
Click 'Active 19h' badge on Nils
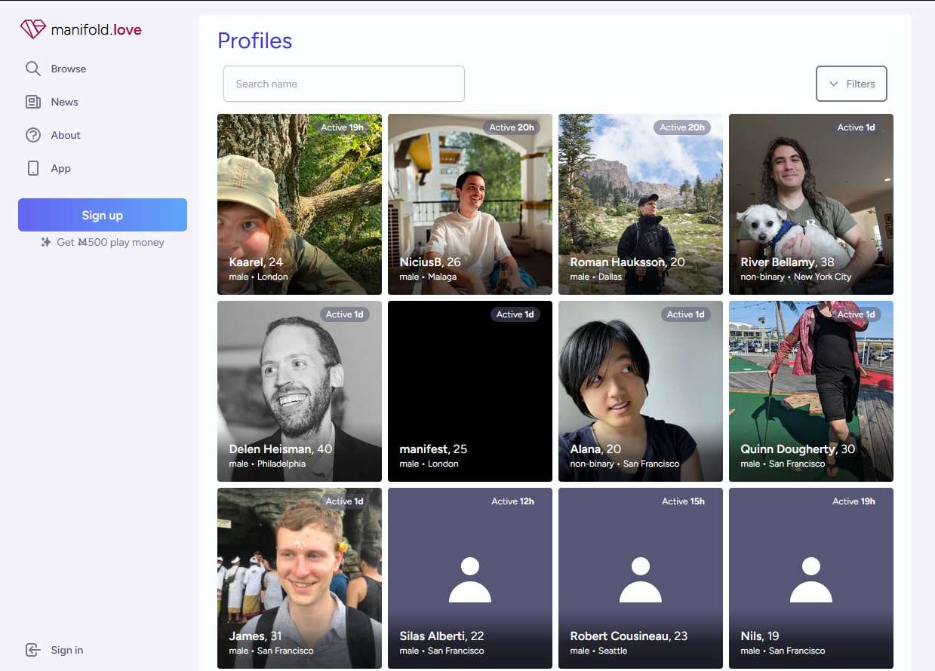coord(854,501)
